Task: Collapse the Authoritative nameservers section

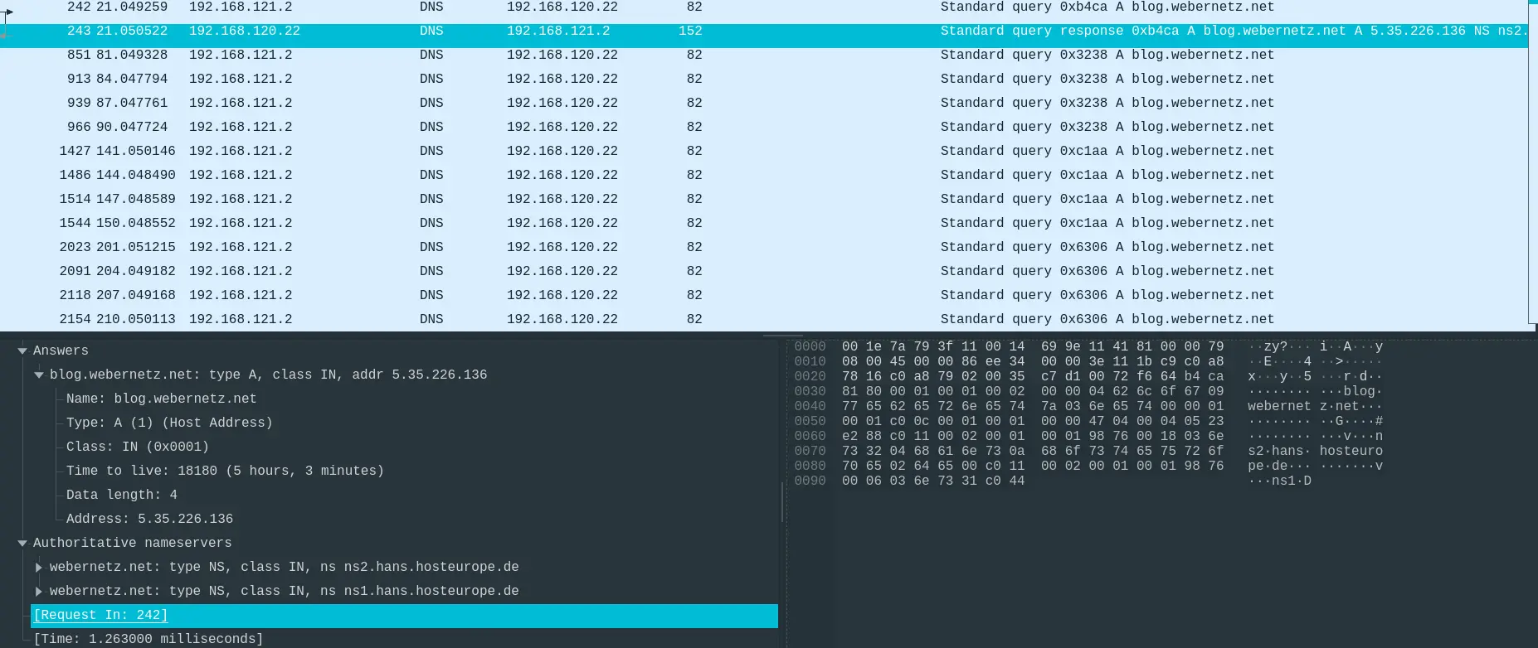Action: [22, 544]
